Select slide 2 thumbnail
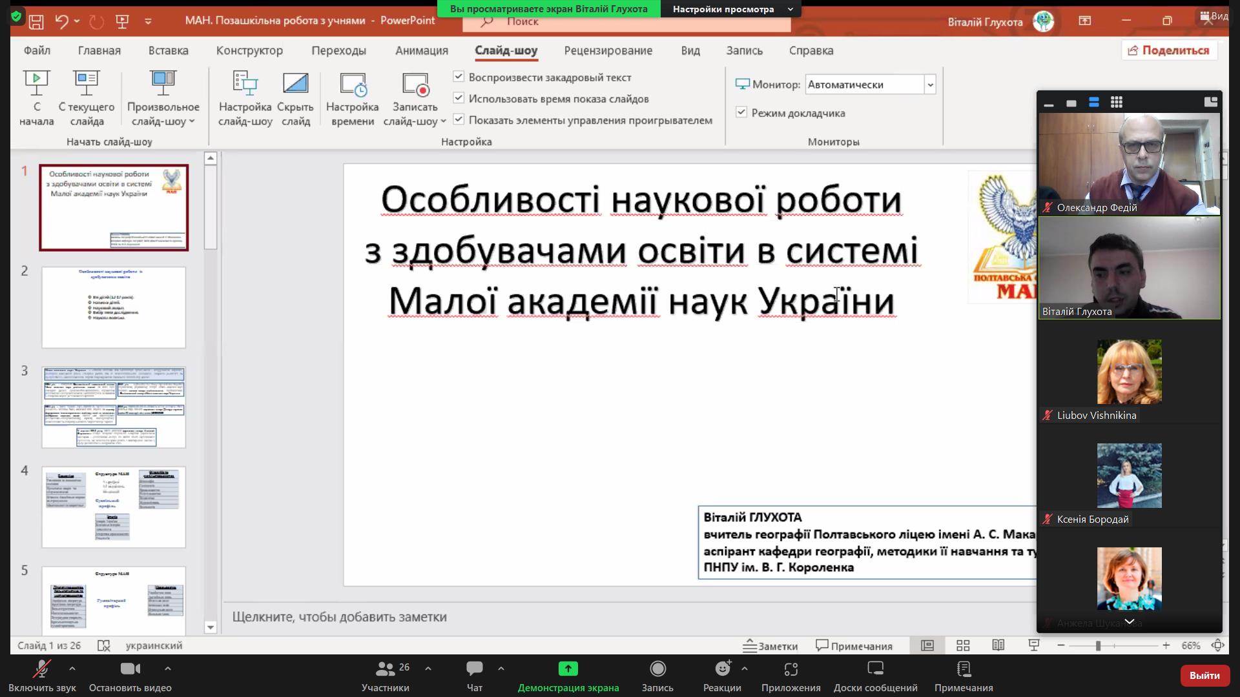 click(114, 308)
